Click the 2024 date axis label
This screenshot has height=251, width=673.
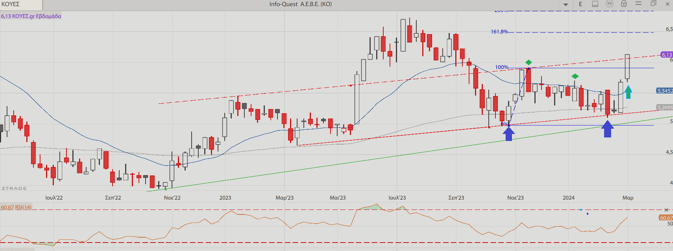(x=569, y=198)
